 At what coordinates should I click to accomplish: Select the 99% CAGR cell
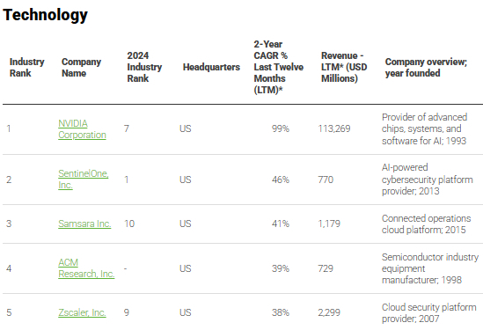[x=281, y=128]
